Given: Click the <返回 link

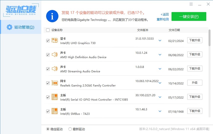Looking at the screenshot, I should [165, 14].
